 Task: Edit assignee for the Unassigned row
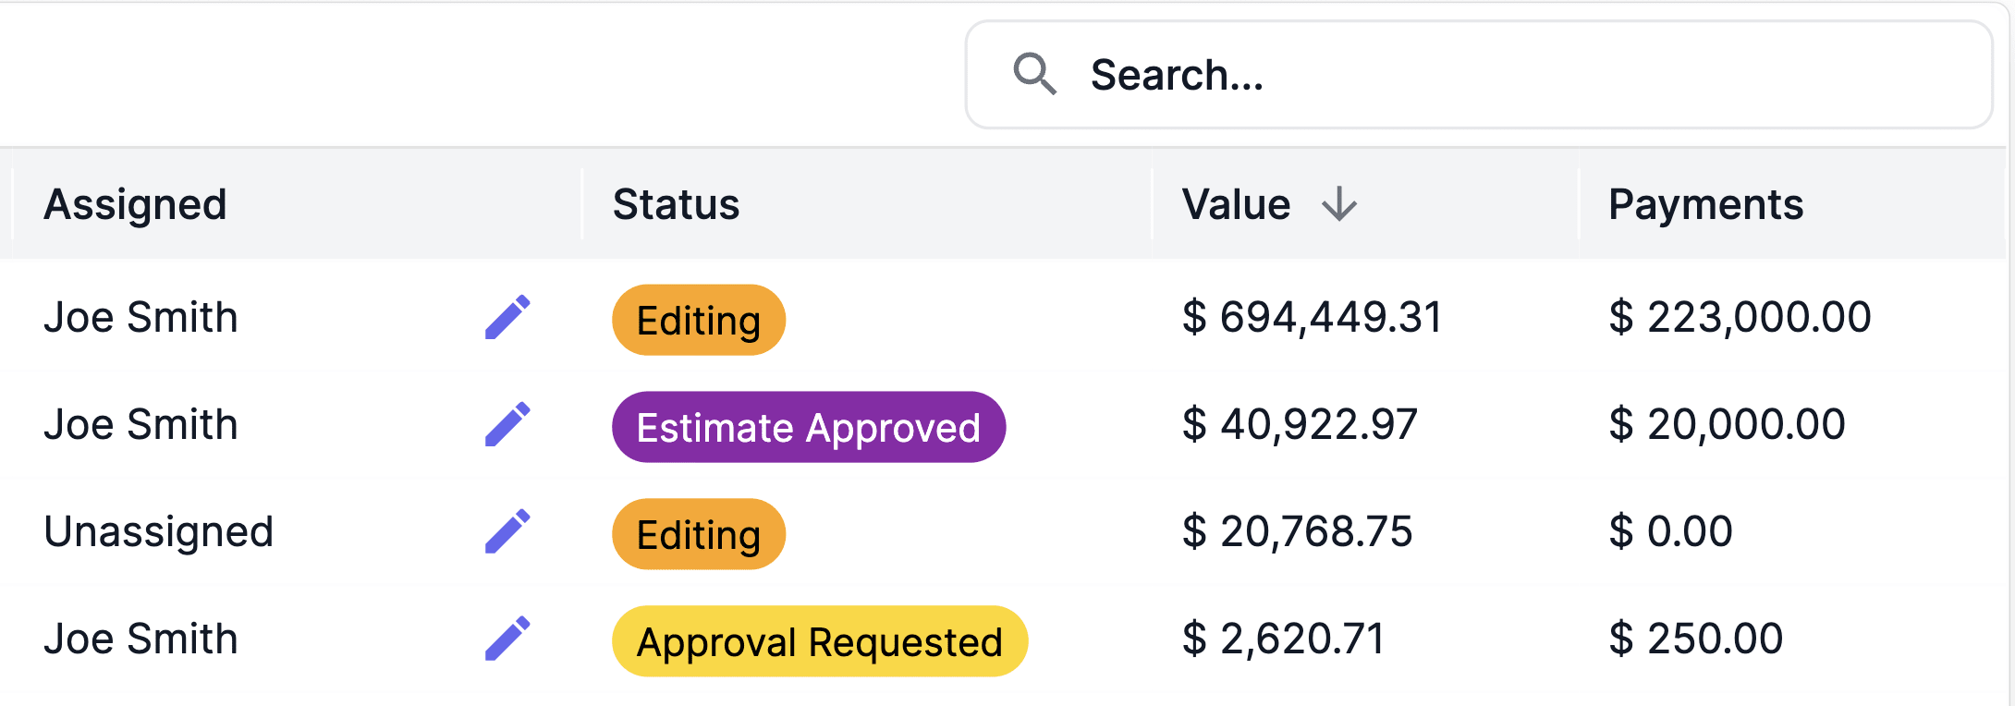pyautogui.click(x=507, y=532)
